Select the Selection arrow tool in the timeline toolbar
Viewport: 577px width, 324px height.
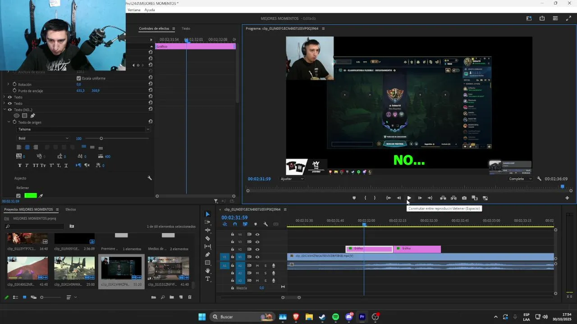207,214
